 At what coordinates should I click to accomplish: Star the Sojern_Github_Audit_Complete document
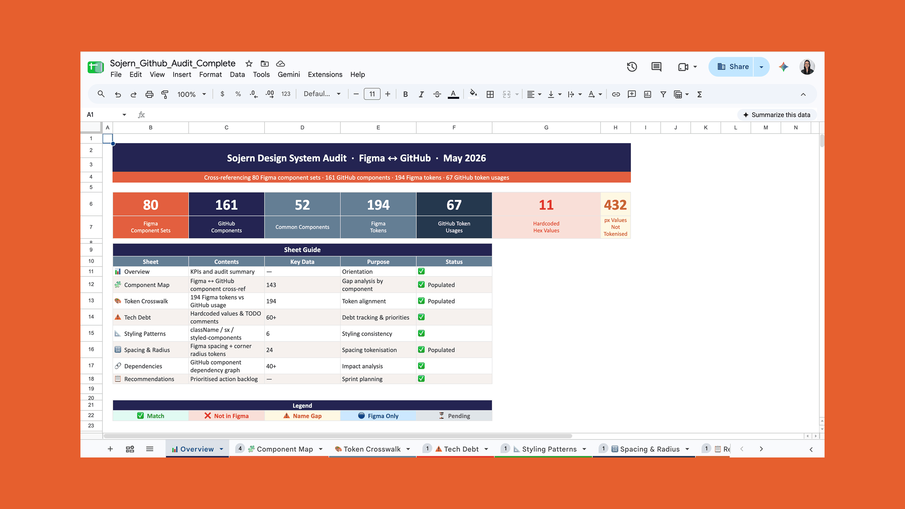[249, 63]
